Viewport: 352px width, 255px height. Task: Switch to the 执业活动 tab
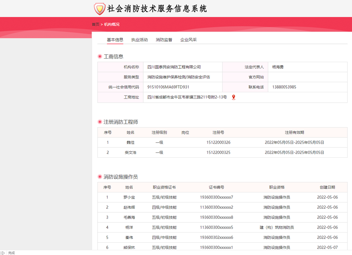[x=140, y=40]
